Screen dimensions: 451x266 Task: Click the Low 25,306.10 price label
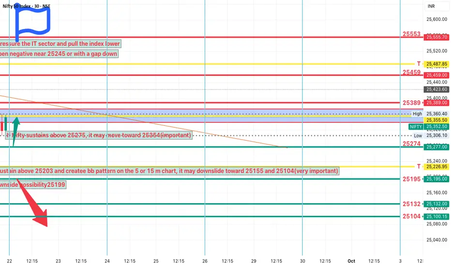point(431,135)
